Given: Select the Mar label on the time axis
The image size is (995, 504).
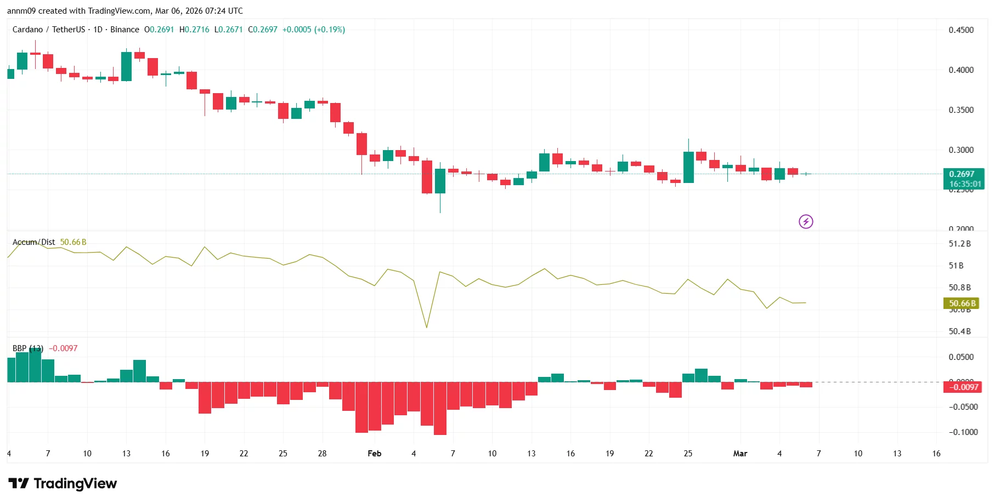Looking at the screenshot, I should [740, 454].
